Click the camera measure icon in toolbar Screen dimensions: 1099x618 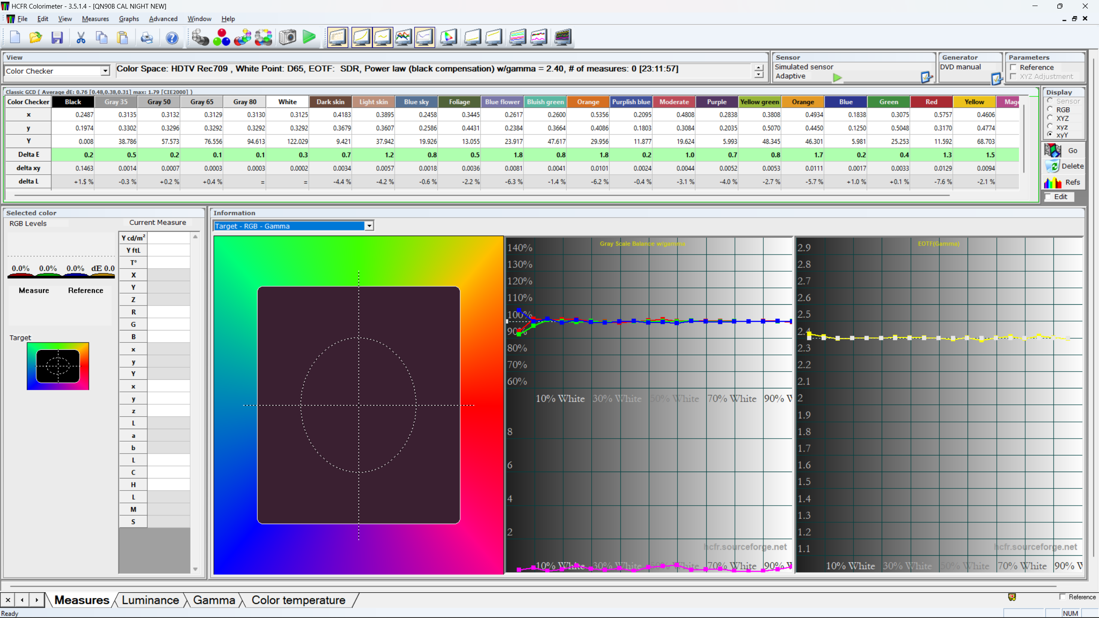coord(287,38)
